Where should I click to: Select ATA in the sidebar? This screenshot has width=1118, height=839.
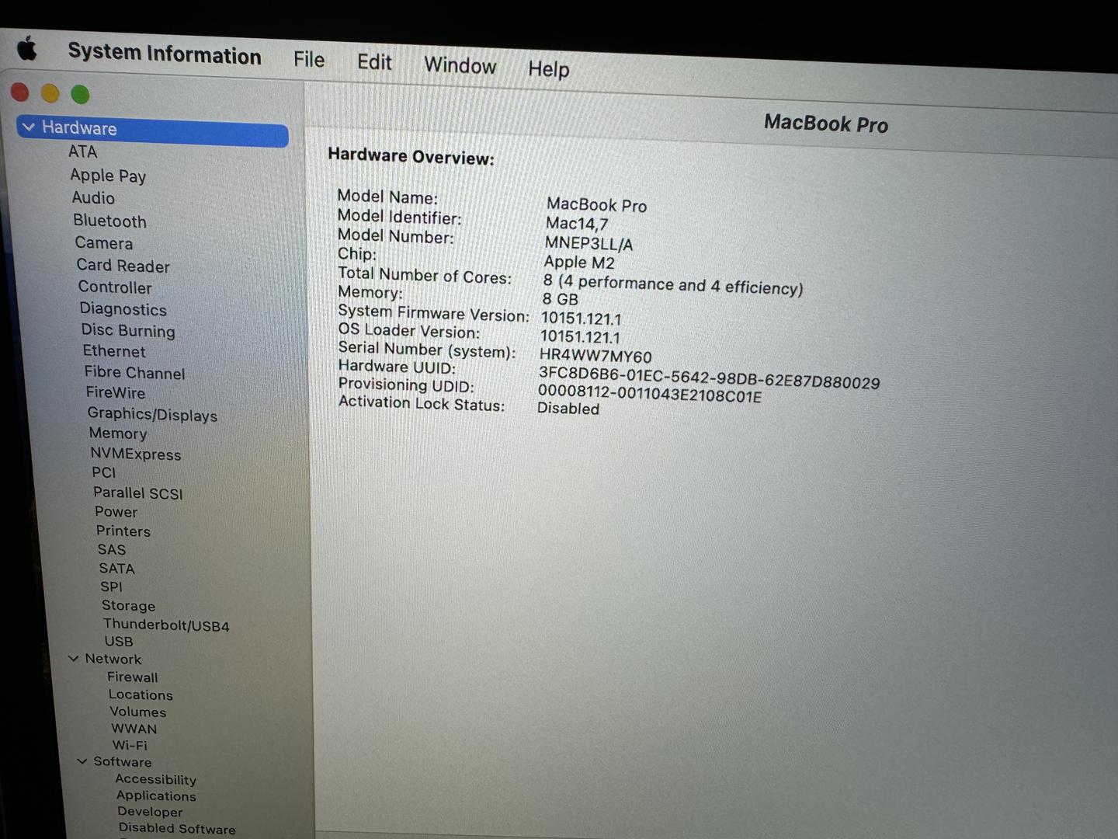tap(82, 152)
